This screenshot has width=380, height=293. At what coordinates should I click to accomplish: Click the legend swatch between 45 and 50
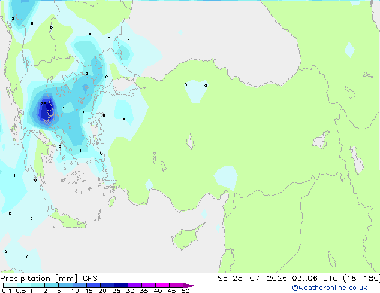[176, 285]
